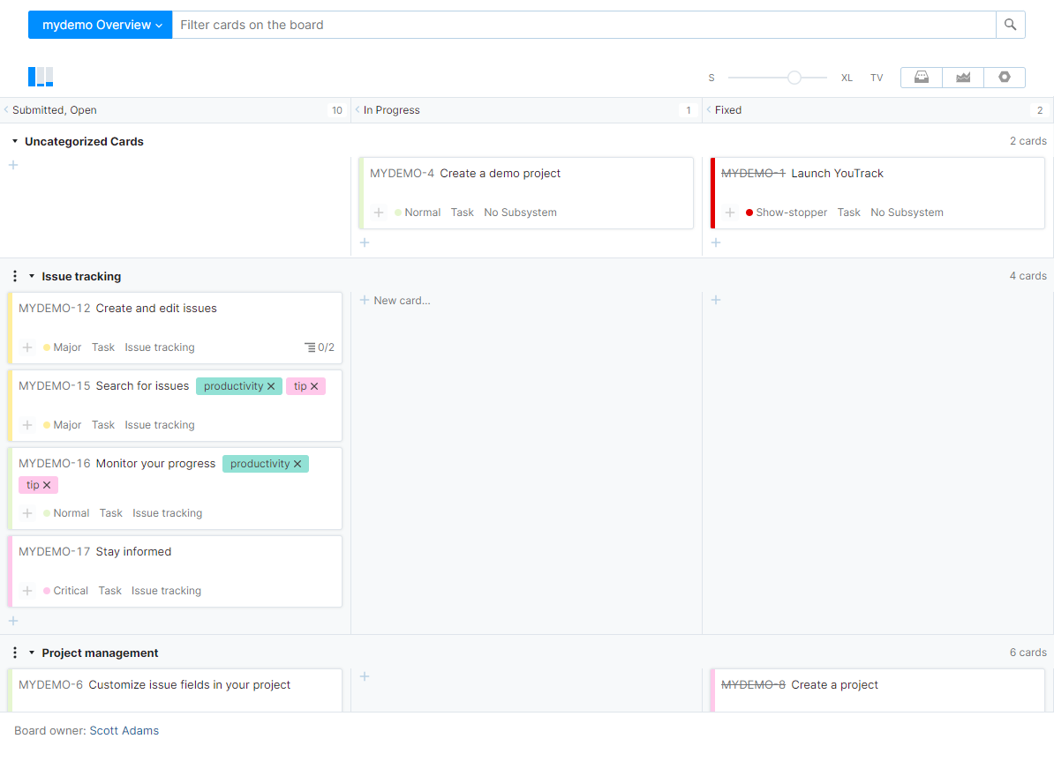Collapse the Uncategorized Cards swimlane

tap(15, 142)
